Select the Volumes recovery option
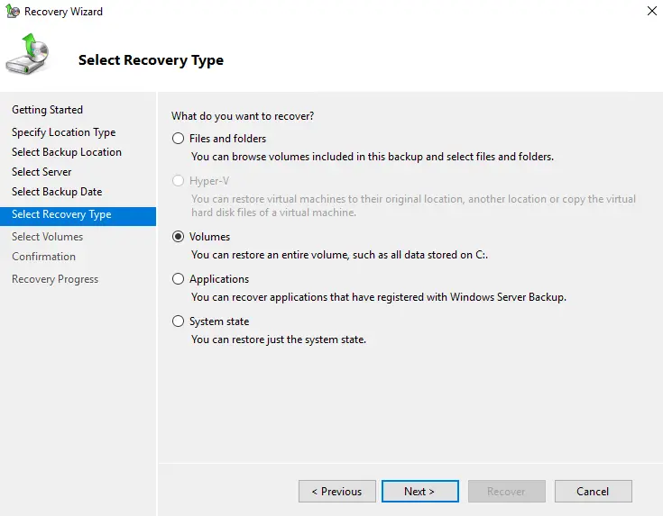The height and width of the screenshot is (516, 663). [178, 237]
